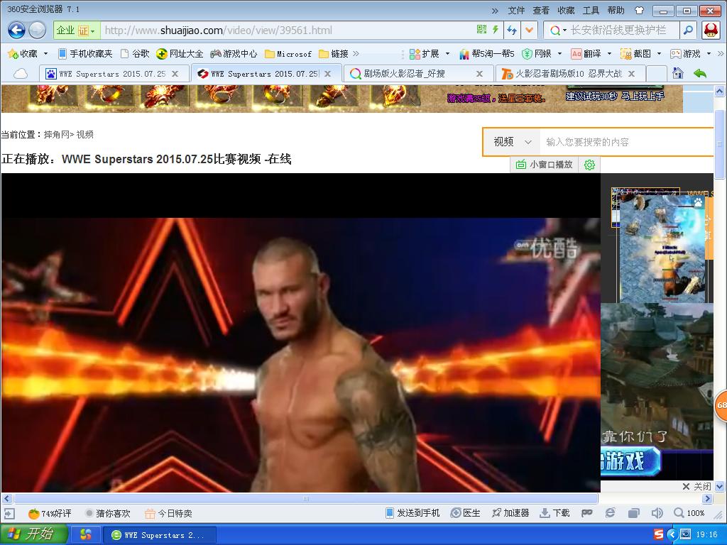Expand the address bar history dropdown
Screen dimensions: 727x545
tap(528, 31)
